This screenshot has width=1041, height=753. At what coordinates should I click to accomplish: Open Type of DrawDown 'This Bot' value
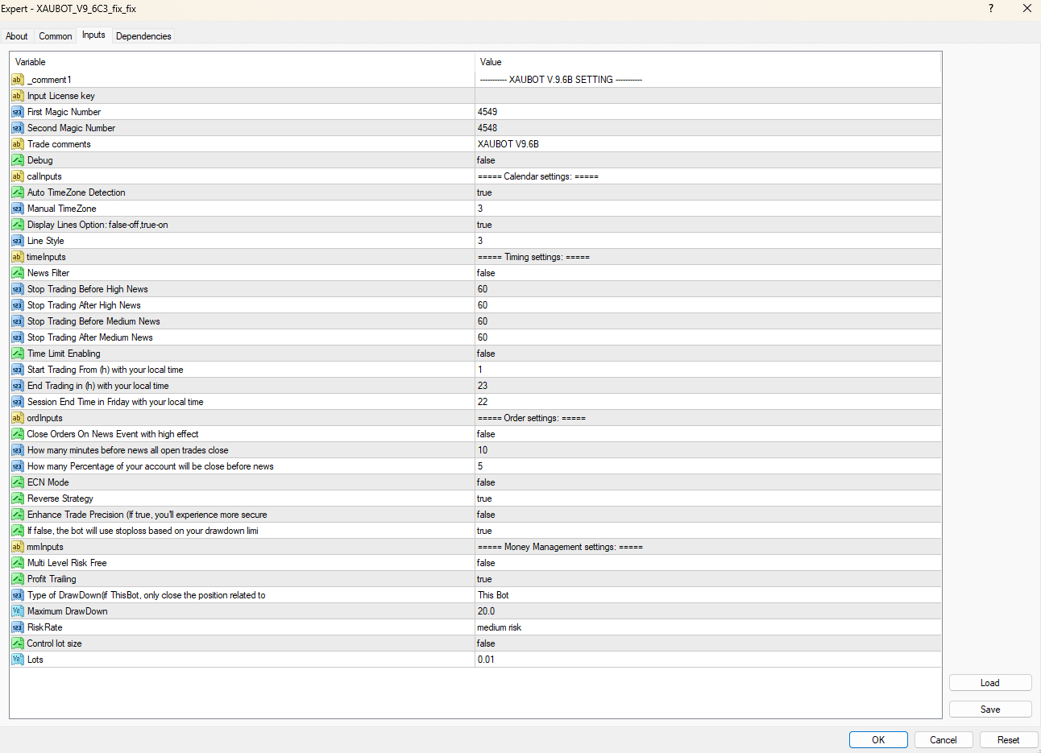(493, 595)
